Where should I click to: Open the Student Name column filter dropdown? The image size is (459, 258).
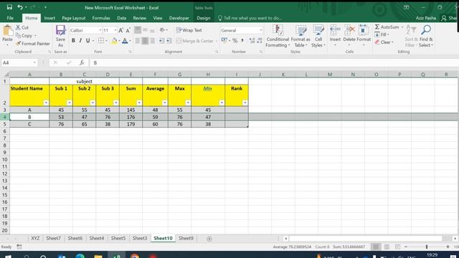(46, 102)
